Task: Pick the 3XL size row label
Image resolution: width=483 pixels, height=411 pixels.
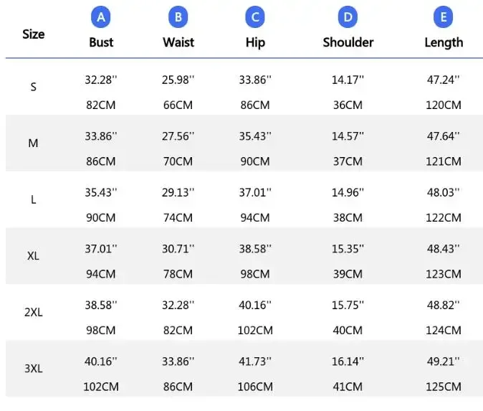Action: tap(33, 369)
